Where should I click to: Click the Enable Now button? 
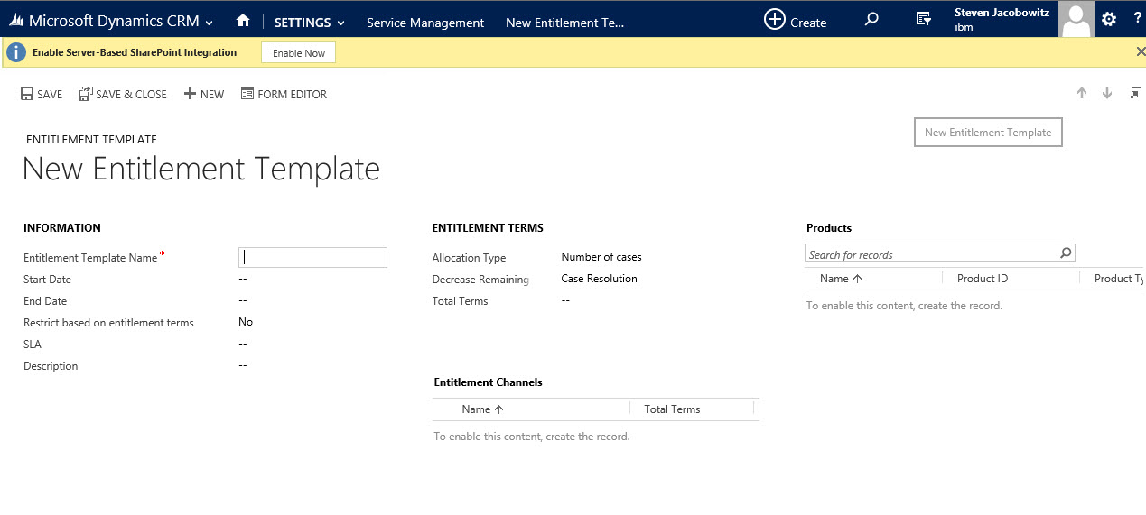click(298, 53)
